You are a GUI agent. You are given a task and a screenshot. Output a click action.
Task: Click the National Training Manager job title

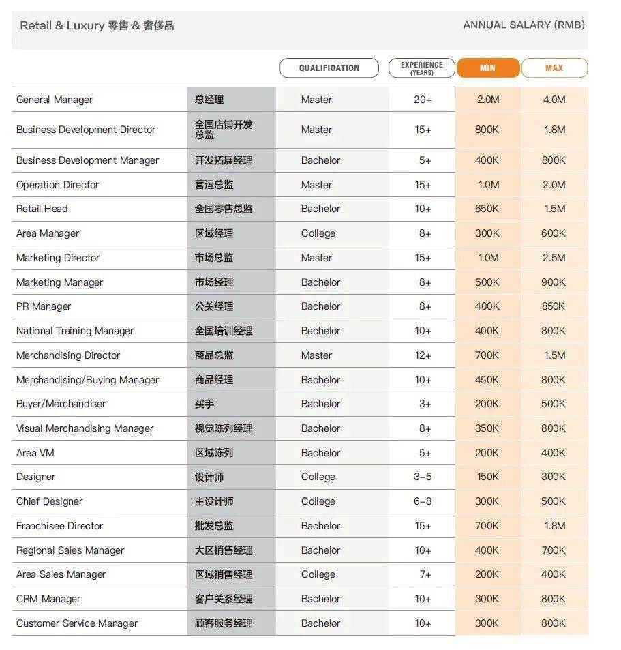(x=75, y=331)
